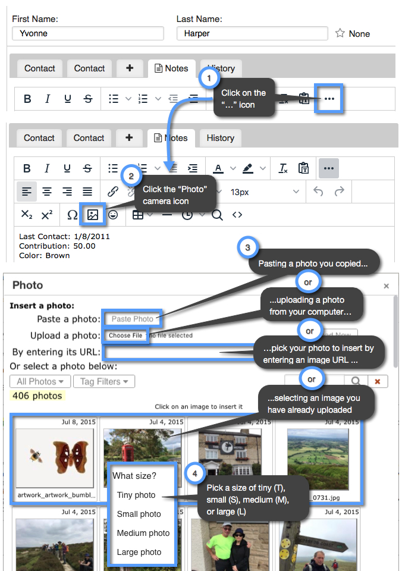
Task: Click the insert table icon
Action: pyautogui.click(x=138, y=215)
